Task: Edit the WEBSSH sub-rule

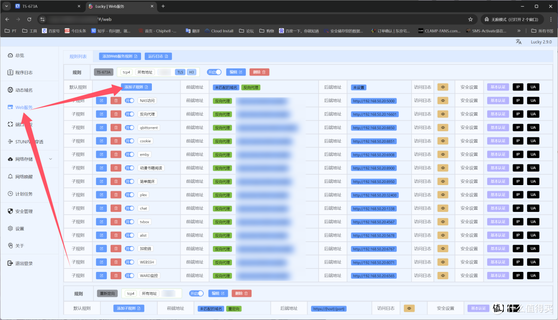Action: tap(101, 262)
